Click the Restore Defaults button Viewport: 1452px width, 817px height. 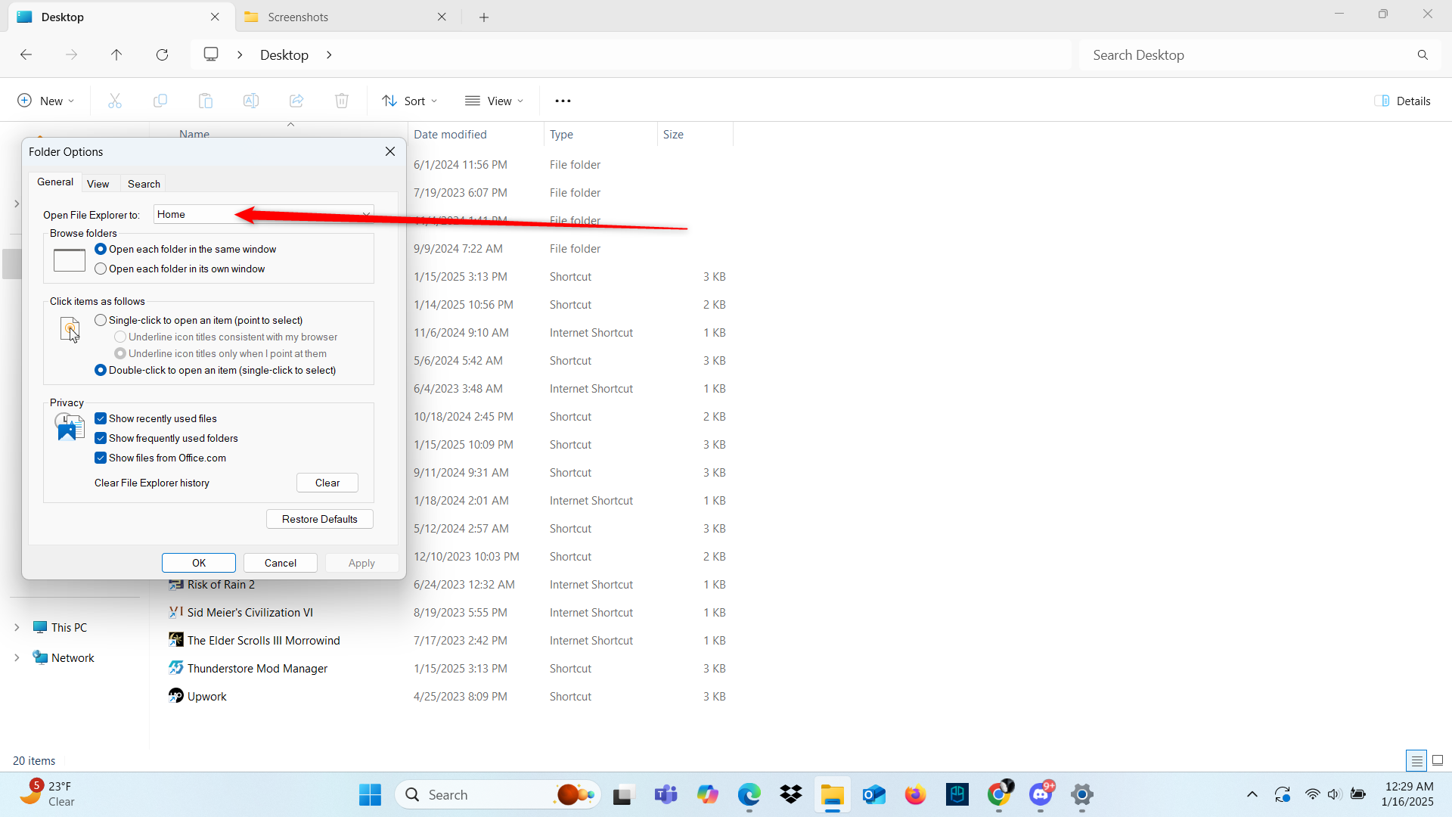click(x=320, y=519)
